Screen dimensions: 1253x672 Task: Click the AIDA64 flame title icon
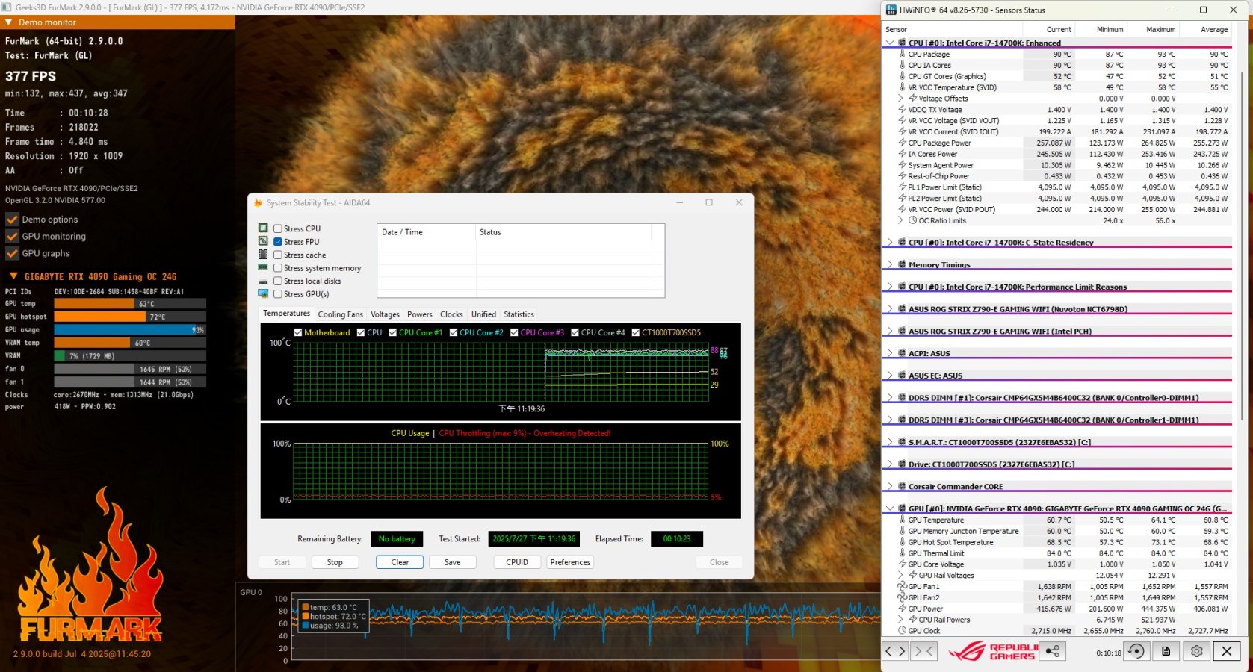[258, 202]
